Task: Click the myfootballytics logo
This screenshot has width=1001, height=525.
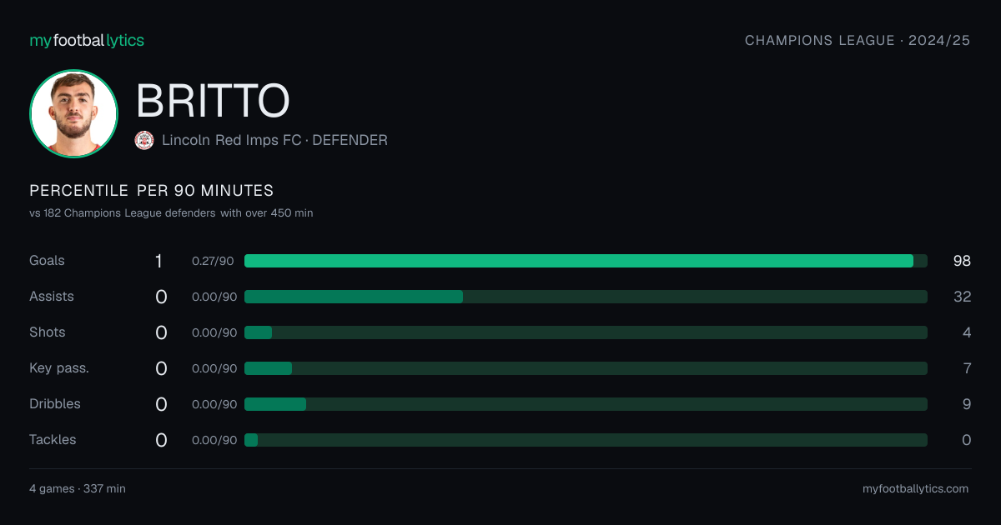Action: 87,40
